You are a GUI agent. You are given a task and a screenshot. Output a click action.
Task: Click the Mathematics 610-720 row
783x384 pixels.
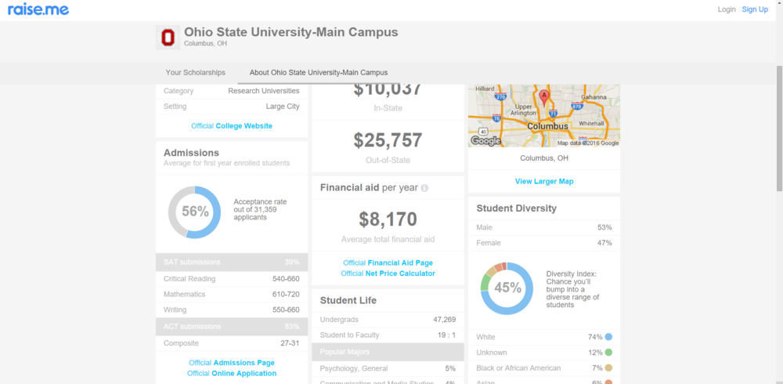232,295
